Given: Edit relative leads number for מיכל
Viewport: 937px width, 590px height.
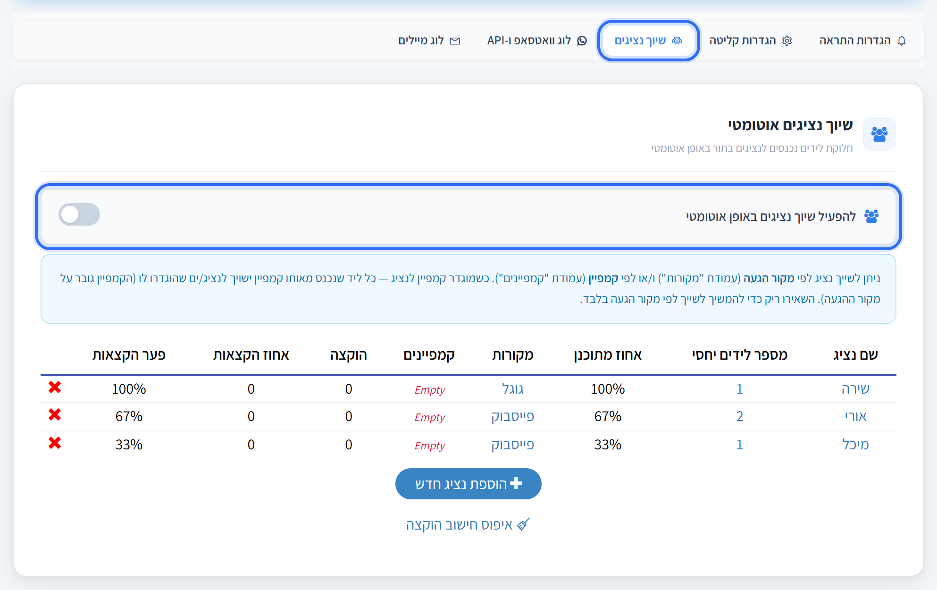Looking at the screenshot, I should click(x=740, y=445).
